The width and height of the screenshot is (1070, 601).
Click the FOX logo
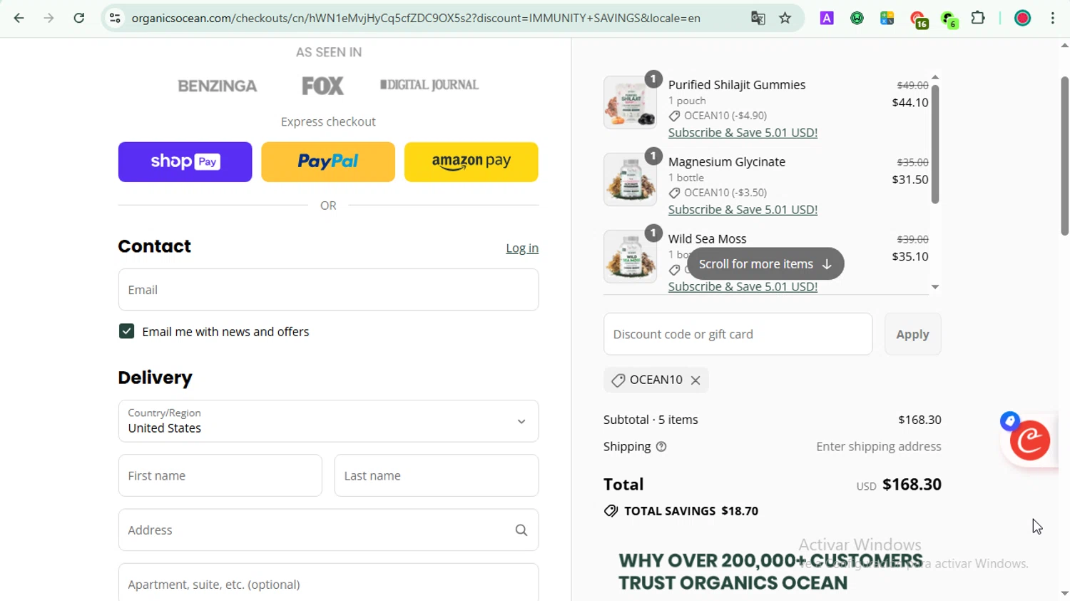click(x=322, y=86)
